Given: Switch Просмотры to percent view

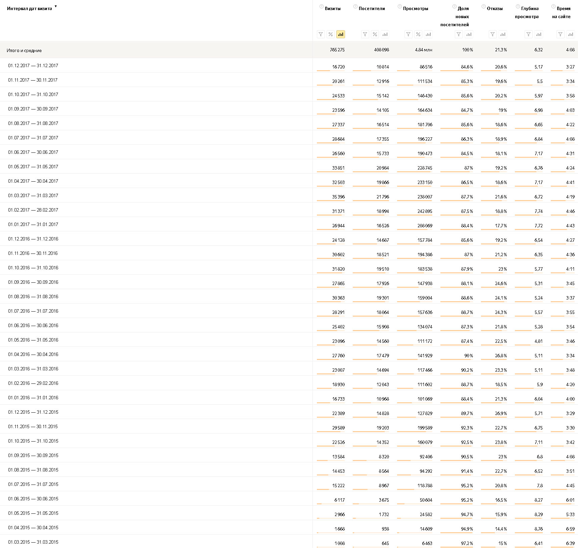Looking at the screenshot, I should pyautogui.click(x=418, y=34).
